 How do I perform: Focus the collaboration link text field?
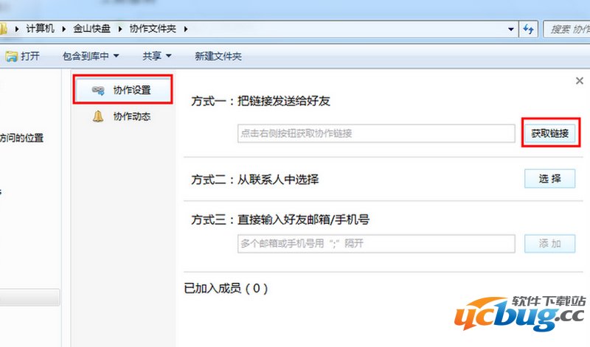click(375, 133)
